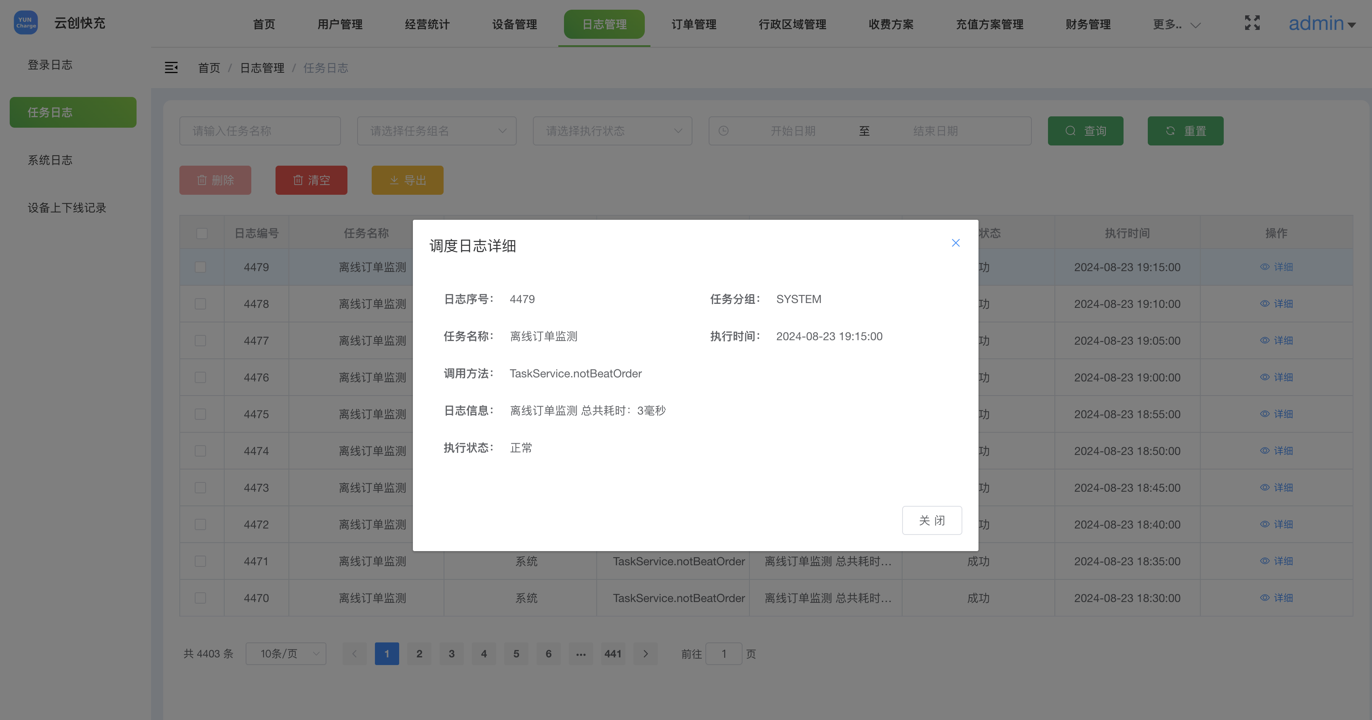Go to page 2 in pagination

click(x=419, y=653)
